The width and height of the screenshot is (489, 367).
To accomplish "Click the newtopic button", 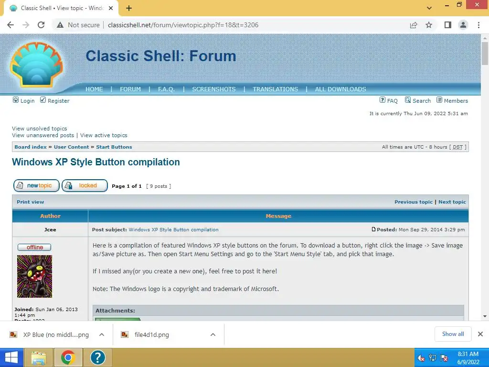I will [36, 186].
